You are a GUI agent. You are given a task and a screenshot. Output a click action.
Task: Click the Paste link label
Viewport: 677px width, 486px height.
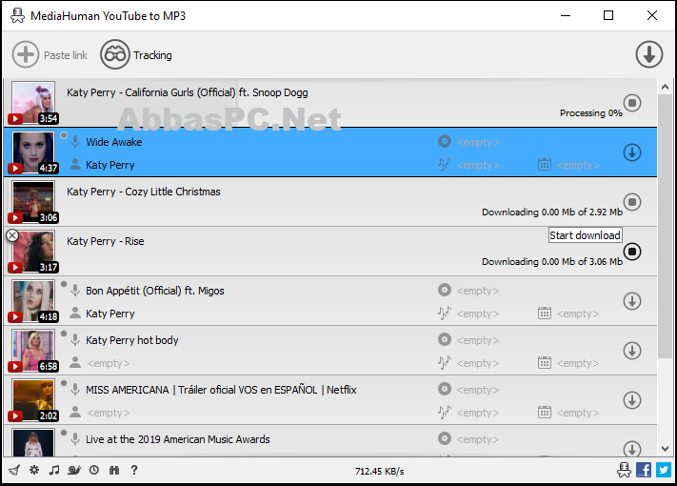click(x=66, y=55)
